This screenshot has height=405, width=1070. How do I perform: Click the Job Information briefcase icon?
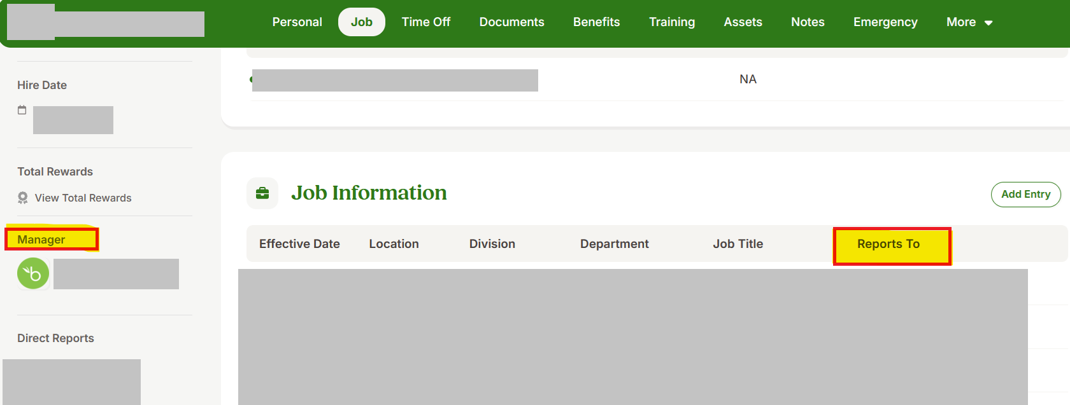(262, 193)
